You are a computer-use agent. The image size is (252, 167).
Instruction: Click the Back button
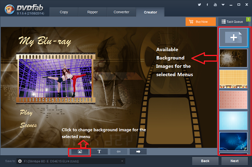[x=205, y=161]
